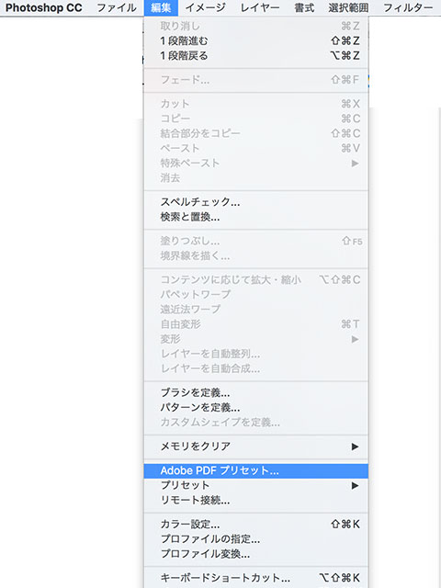Choose プロファイル変換... entry
Image resolution: width=441 pixels, height=588 pixels.
coord(256,554)
